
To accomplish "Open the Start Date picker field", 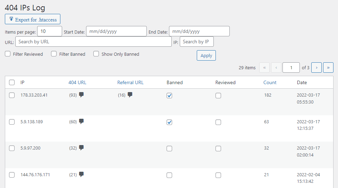I will pos(116,32).
